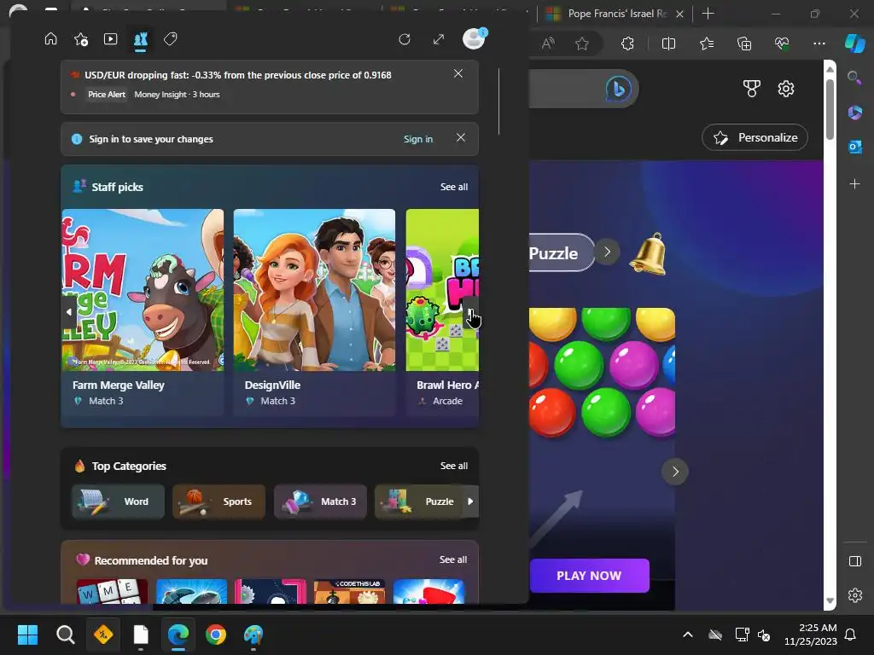This screenshot has width=874, height=655.
Task: Open the profile avatar menu
Action: point(474,39)
